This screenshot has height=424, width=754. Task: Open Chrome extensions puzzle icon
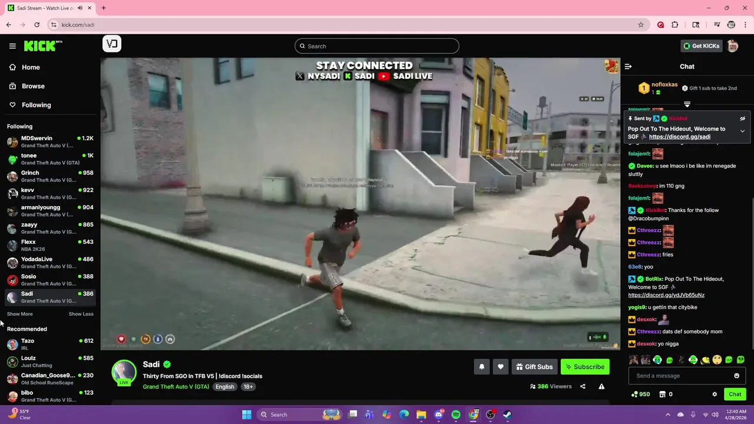(x=675, y=25)
